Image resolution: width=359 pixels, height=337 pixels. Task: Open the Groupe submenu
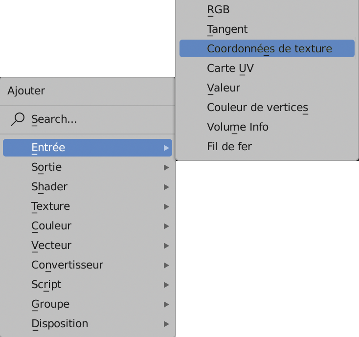coord(50,304)
